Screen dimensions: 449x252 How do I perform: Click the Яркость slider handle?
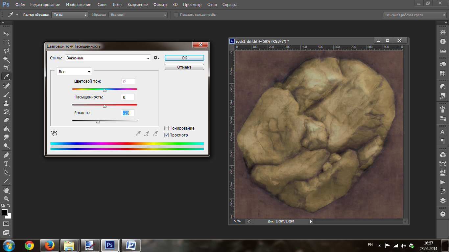click(x=98, y=122)
